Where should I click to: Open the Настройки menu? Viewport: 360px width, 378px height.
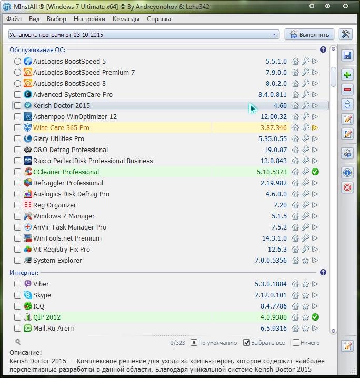pos(89,19)
